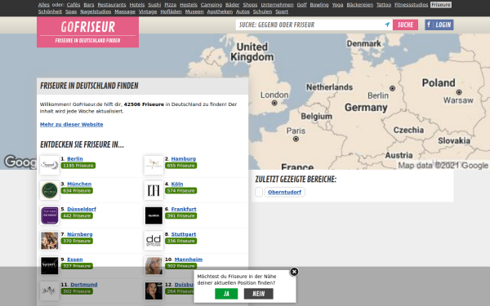This screenshot has height=306, width=490.
Task: Open the Berlin city link
Action: [x=75, y=158]
